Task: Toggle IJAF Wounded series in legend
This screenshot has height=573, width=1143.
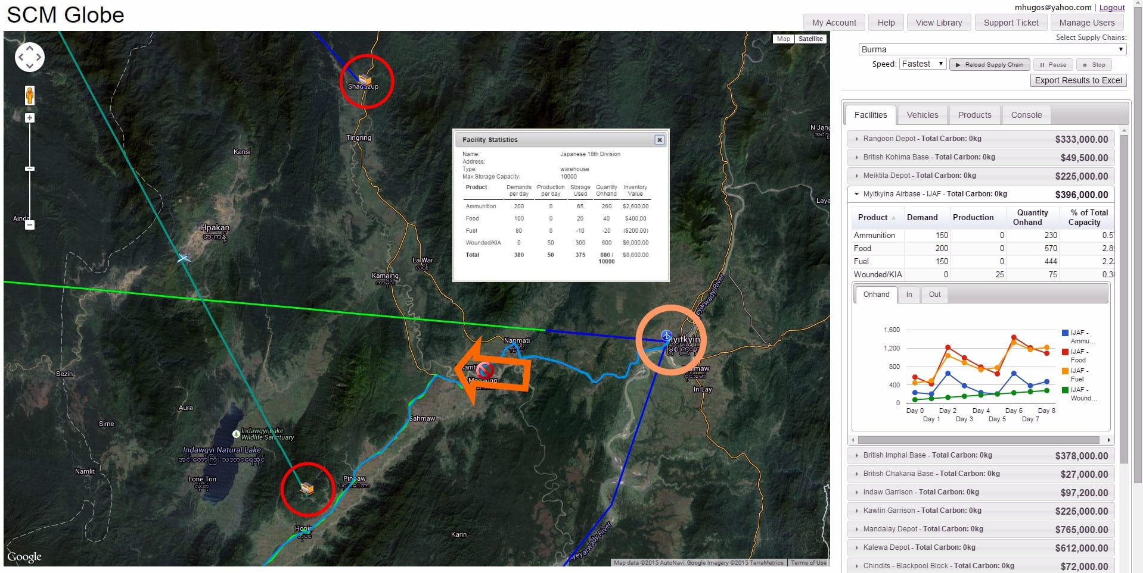Action: (1079, 394)
